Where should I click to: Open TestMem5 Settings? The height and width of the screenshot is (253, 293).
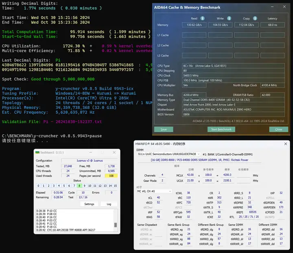pyautogui.click(x=90, y=204)
